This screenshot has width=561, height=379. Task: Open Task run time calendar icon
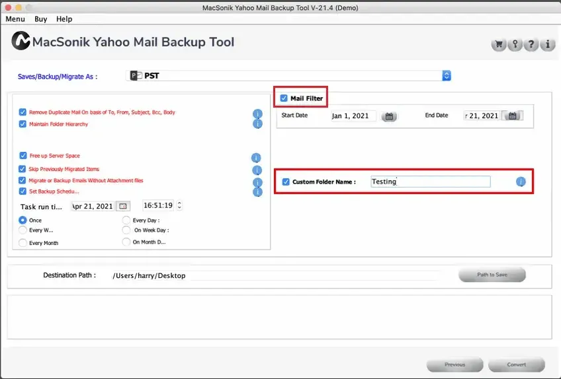[123, 206]
